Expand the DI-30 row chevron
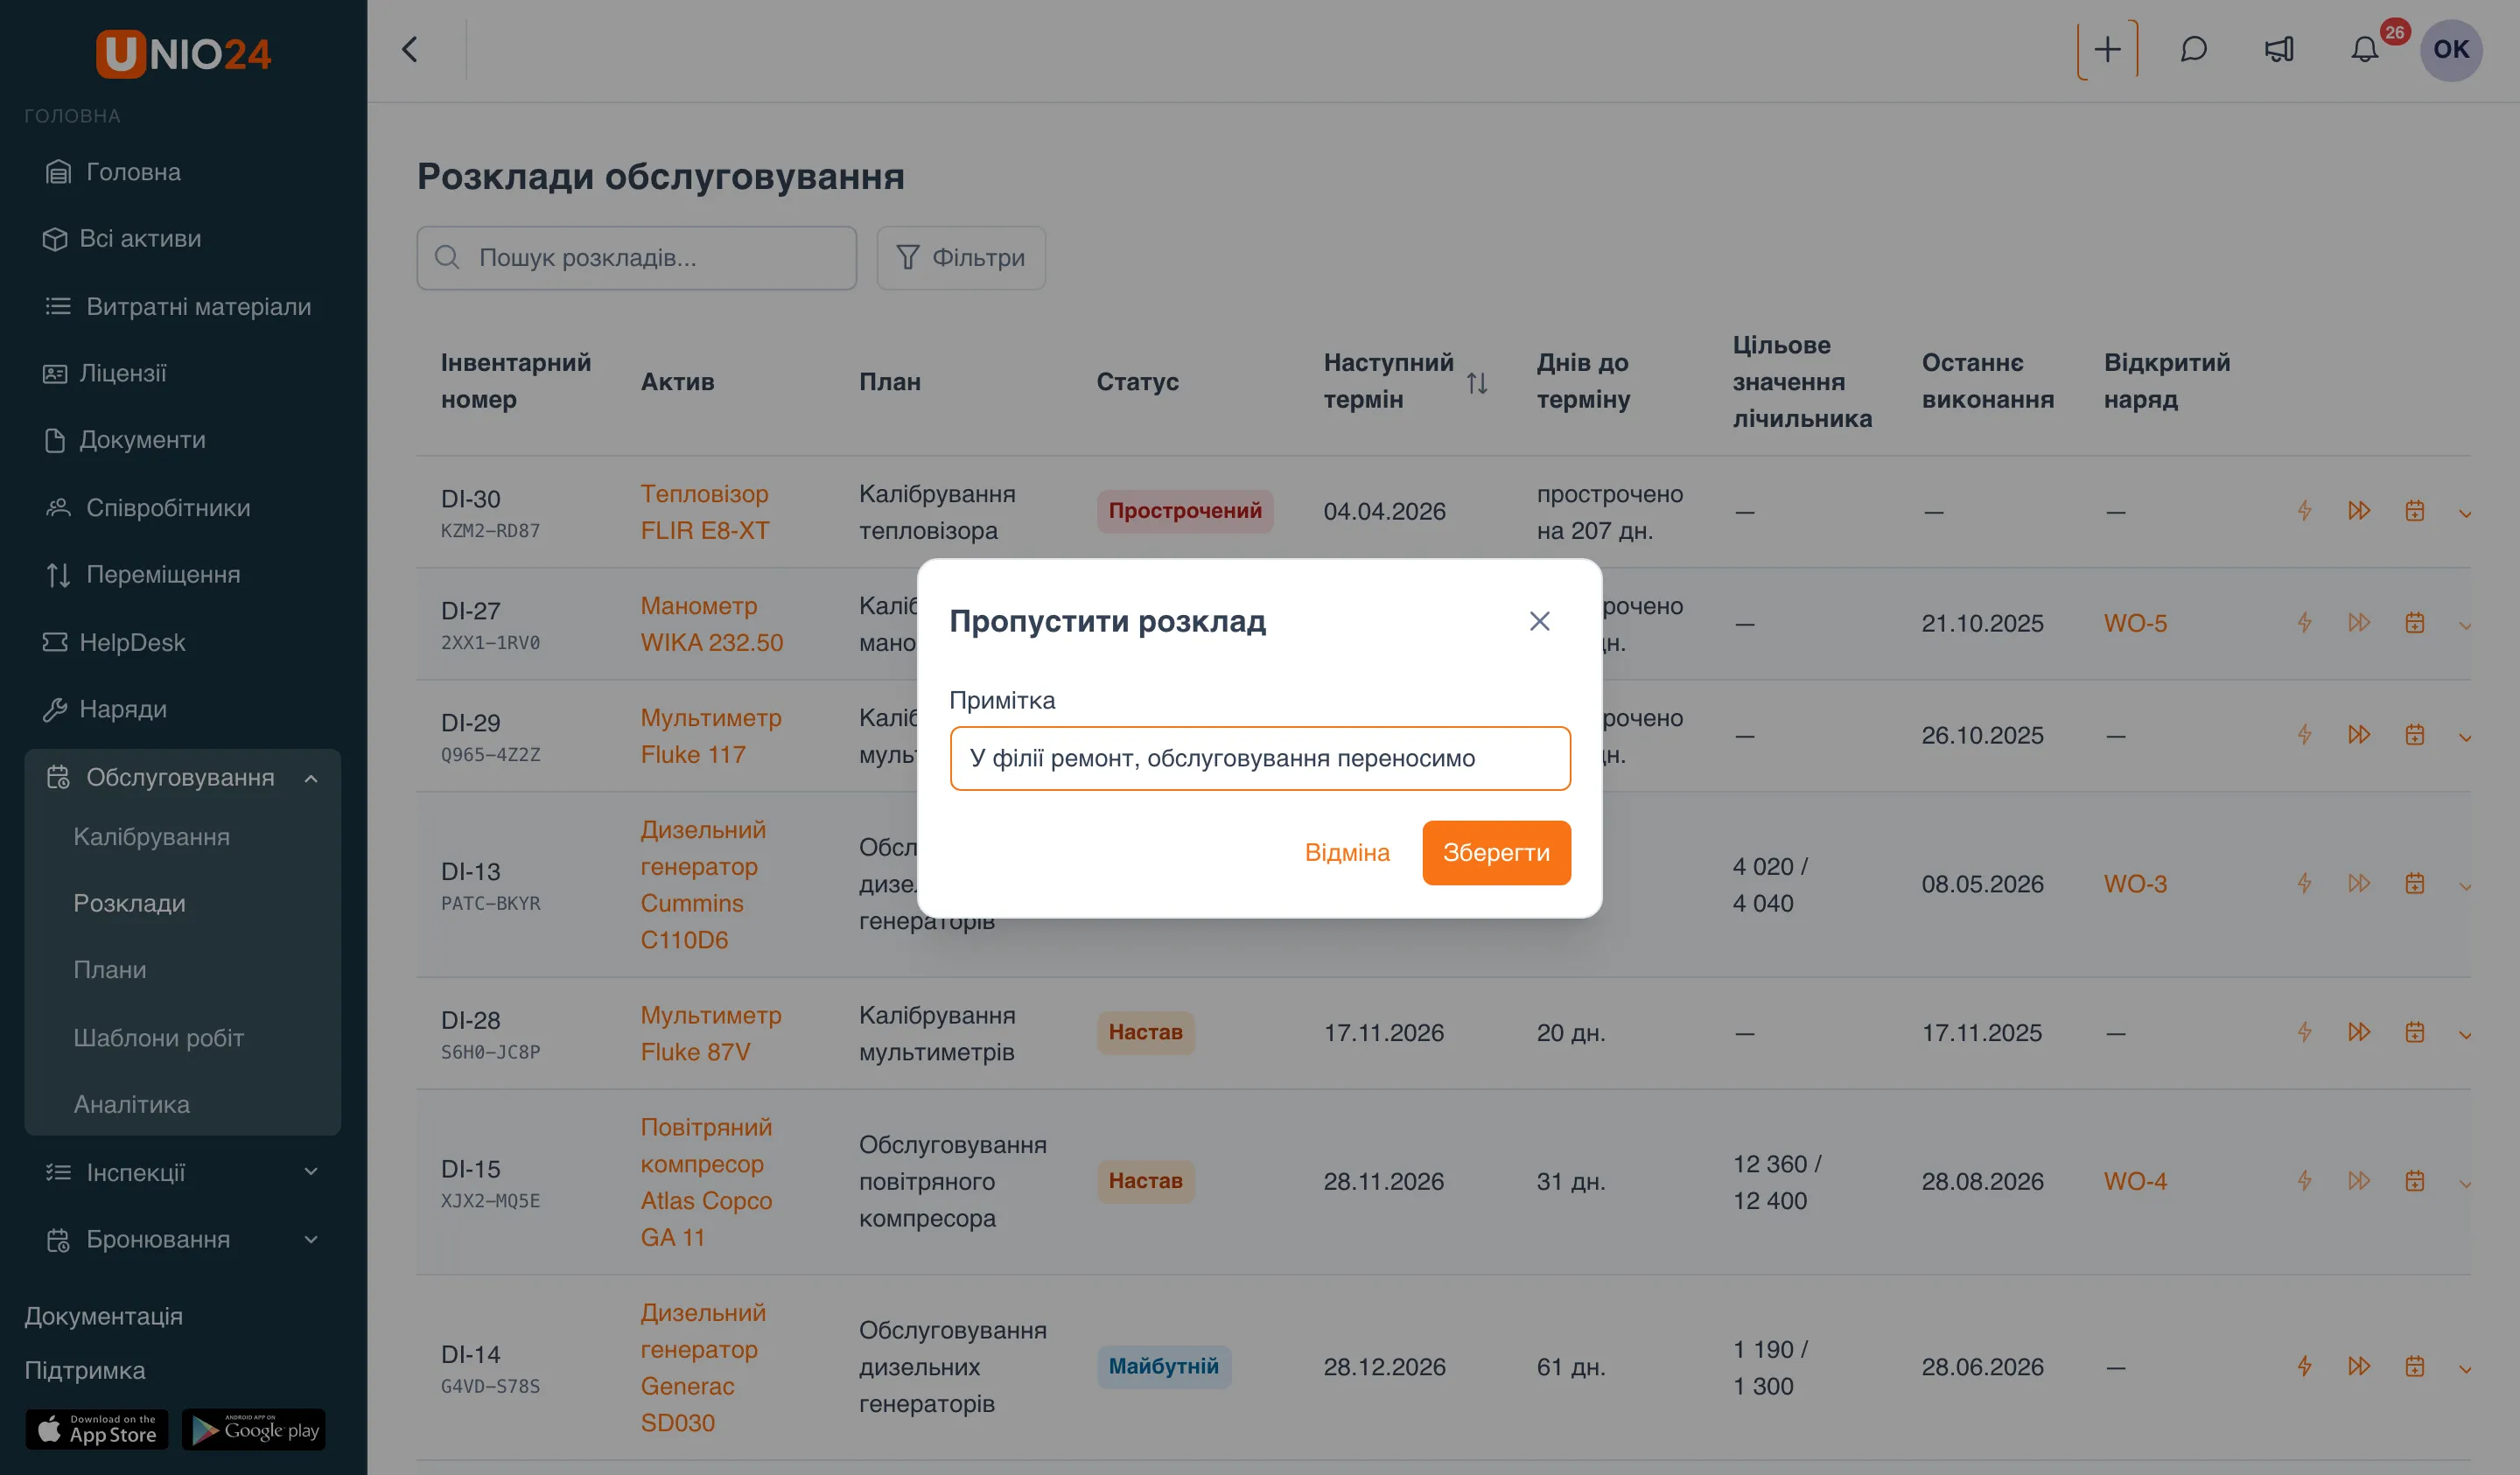The width and height of the screenshot is (2520, 1475). point(2465,514)
